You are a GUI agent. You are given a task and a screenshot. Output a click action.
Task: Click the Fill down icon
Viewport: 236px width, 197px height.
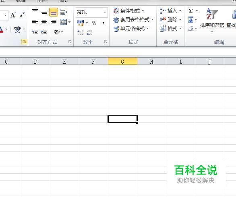(190, 20)
